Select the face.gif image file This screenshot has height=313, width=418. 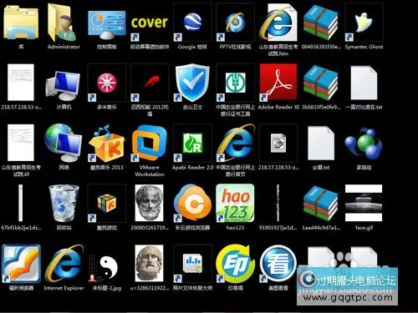pyautogui.click(x=364, y=203)
